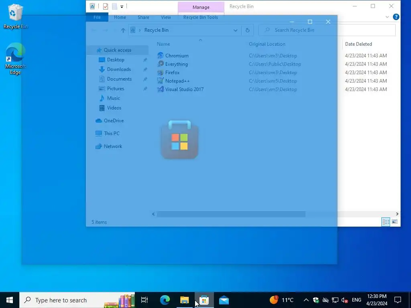Open Documents in the navigation pane
The image size is (411, 308).
point(119,79)
